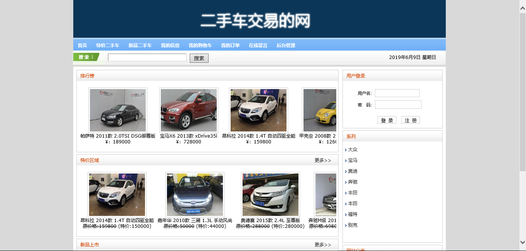This screenshot has width=526, height=251.
Task: Click the 宝马X6 price ¥: 728000
Action: point(189,142)
